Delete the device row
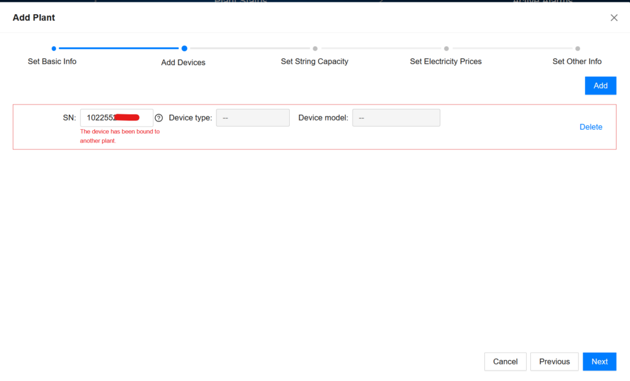630x381 pixels. [x=591, y=127]
